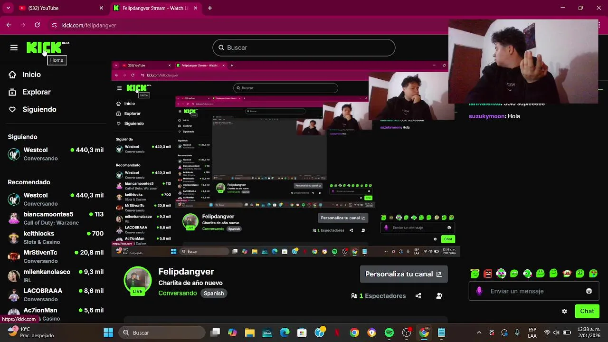Open the Explorar section

pos(29,92)
